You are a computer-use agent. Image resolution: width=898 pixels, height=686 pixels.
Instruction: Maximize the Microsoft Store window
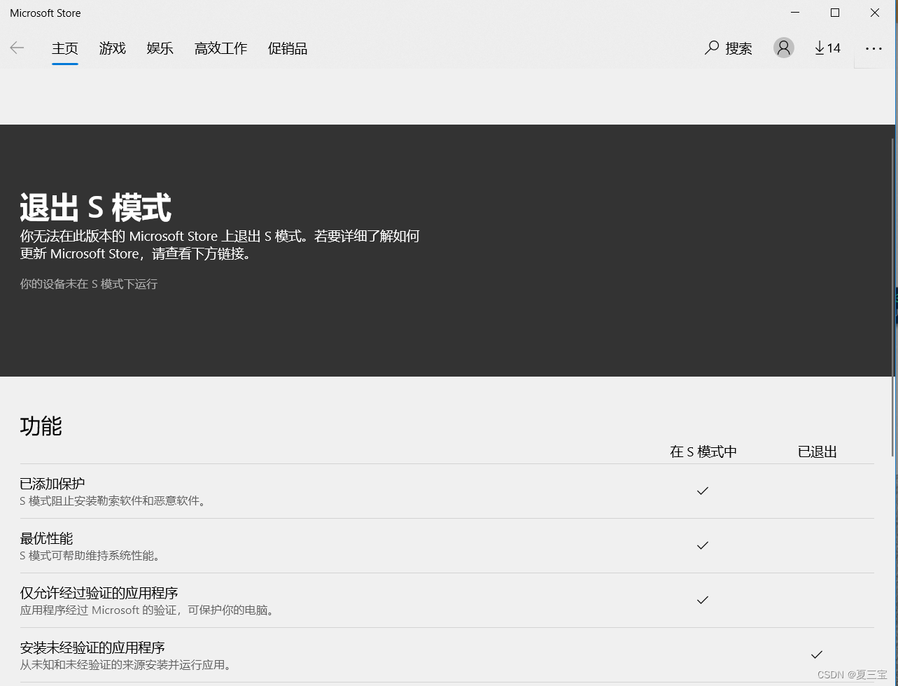pos(835,13)
